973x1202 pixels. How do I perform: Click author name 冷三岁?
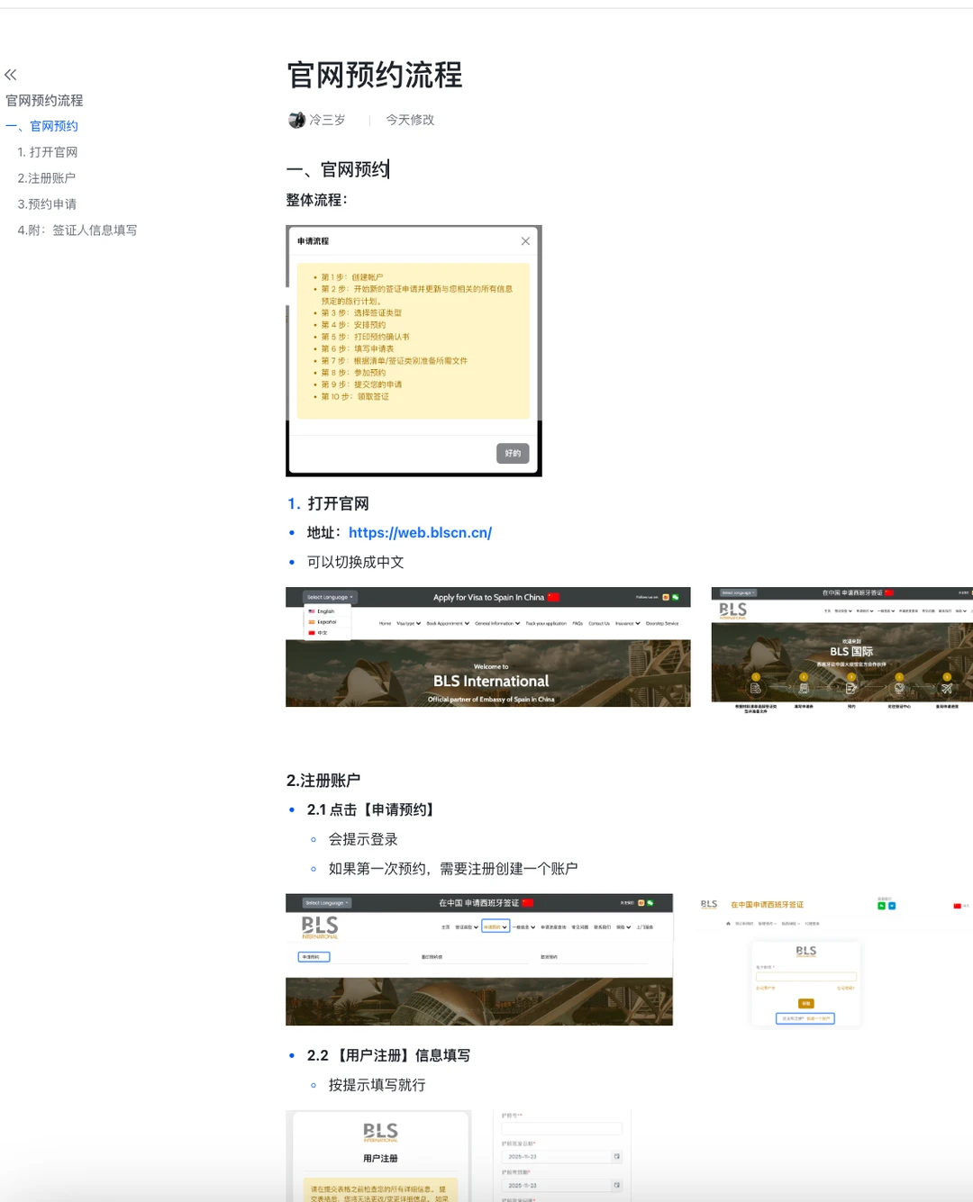[327, 120]
